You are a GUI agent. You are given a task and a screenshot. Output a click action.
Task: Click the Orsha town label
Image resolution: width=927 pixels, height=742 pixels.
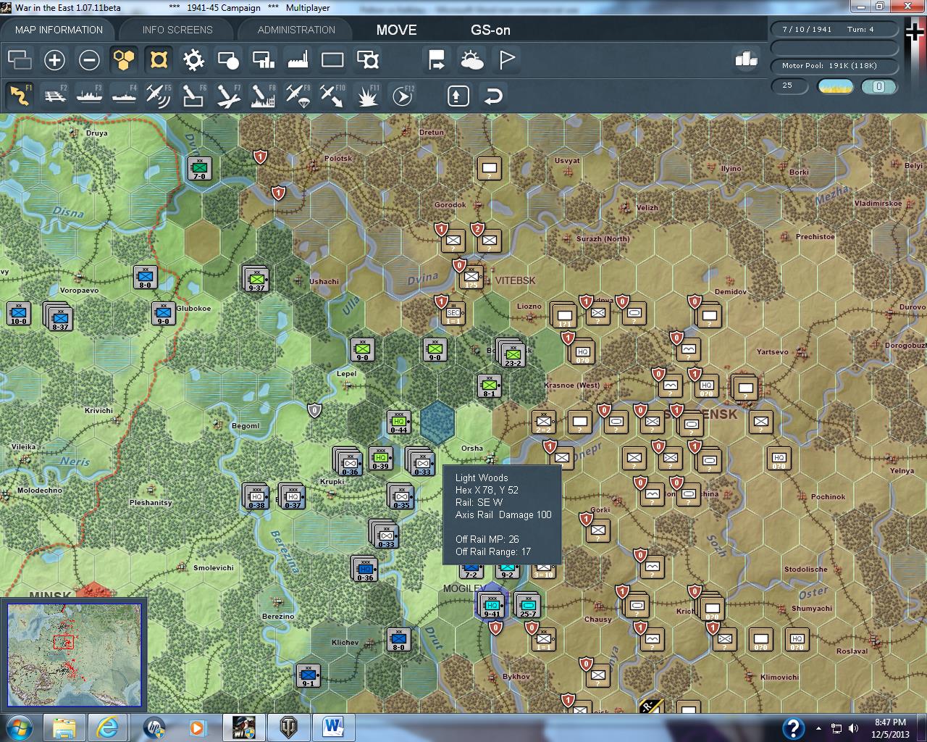pyautogui.click(x=472, y=449)
